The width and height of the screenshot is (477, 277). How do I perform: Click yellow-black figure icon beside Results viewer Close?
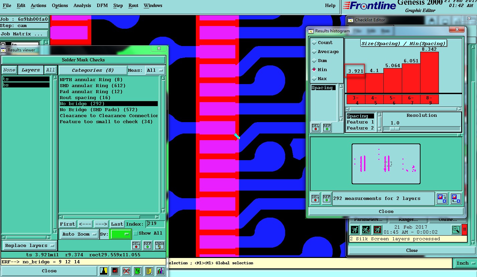point(104,271)
